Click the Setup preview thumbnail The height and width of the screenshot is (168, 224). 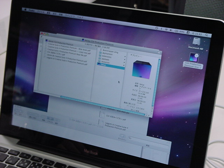click(x=141, y=70)
